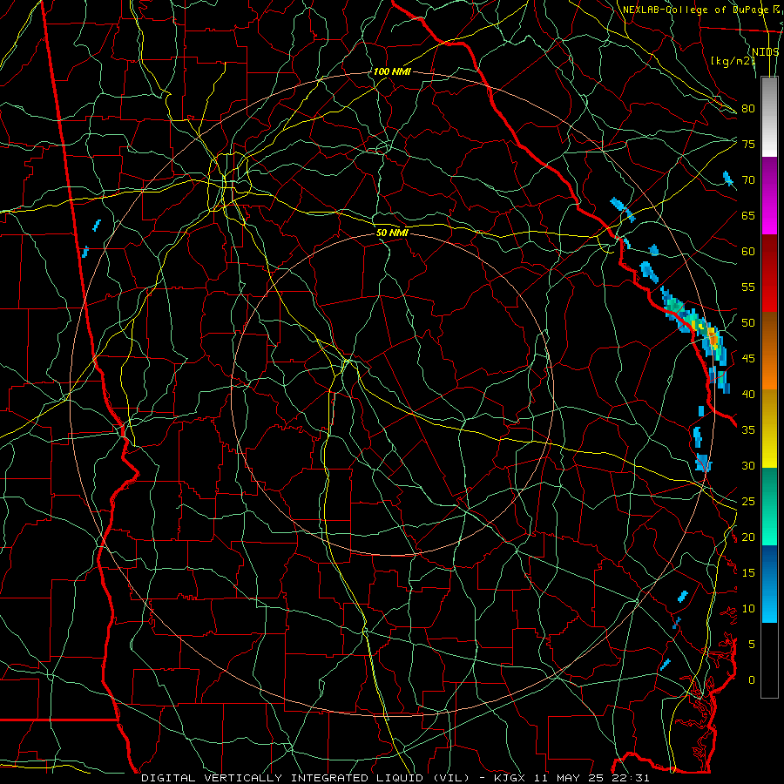Image resolution: width=784 pixels, height=784 pixels.
Task: Select the 10 value on the VIL scale
Action: point(748,609)
